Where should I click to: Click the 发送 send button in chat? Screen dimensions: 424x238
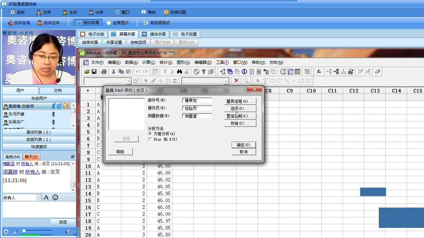tap(63, 222)
